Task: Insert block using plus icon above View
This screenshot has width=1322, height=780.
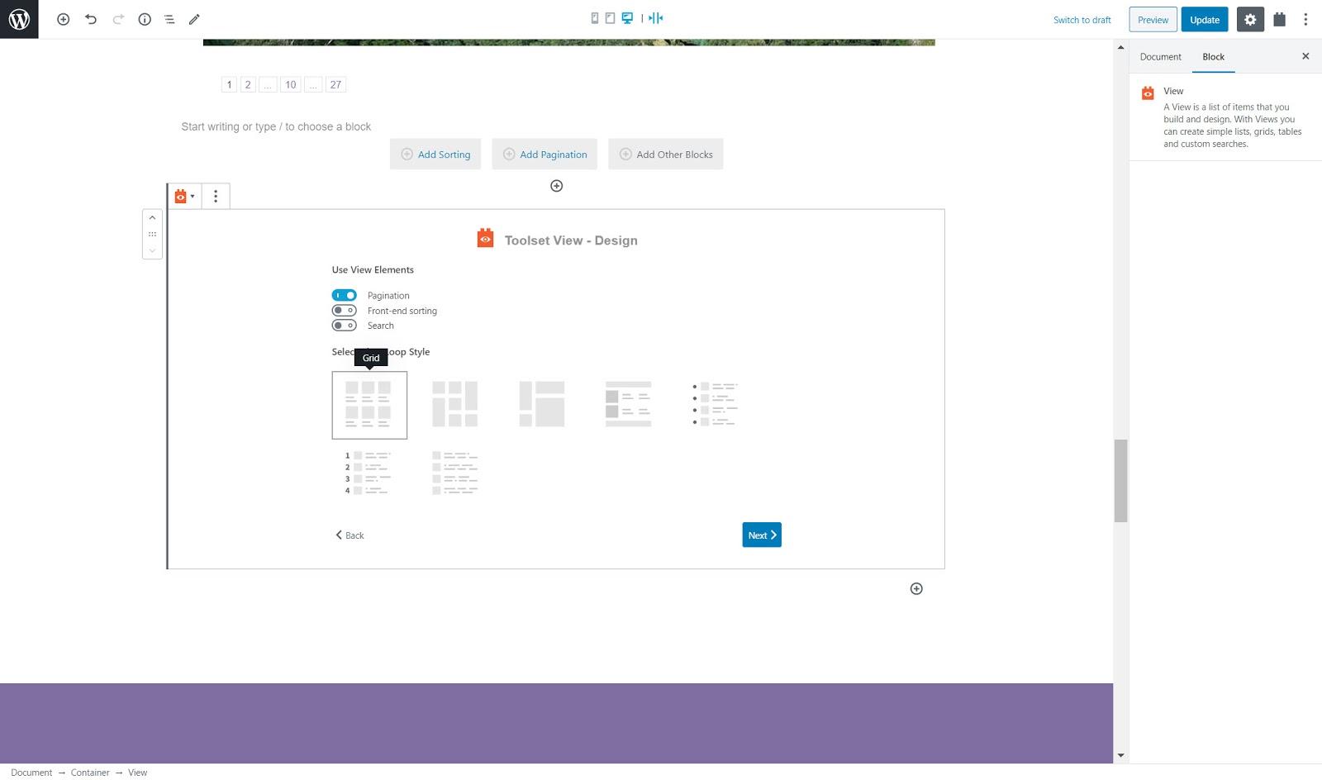Action: pyautogui.click(x=557, y=186)
